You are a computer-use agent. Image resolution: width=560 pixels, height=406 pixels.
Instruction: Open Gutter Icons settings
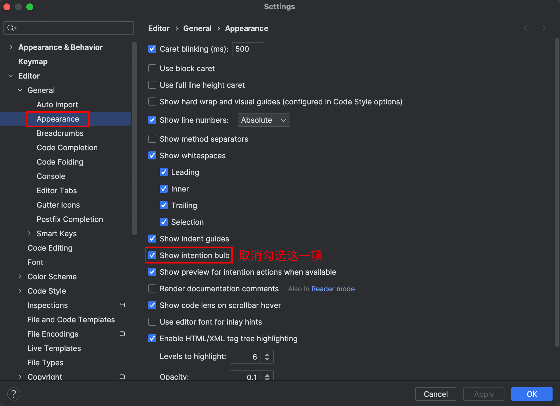point(58,205)
